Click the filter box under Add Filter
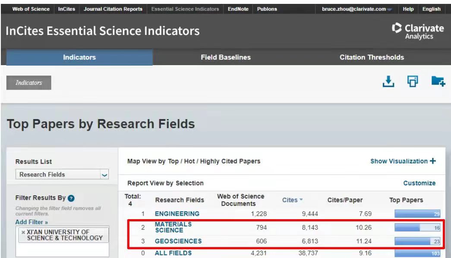The height and width of the screenshot is (258, 451). [x=62, y=241]
